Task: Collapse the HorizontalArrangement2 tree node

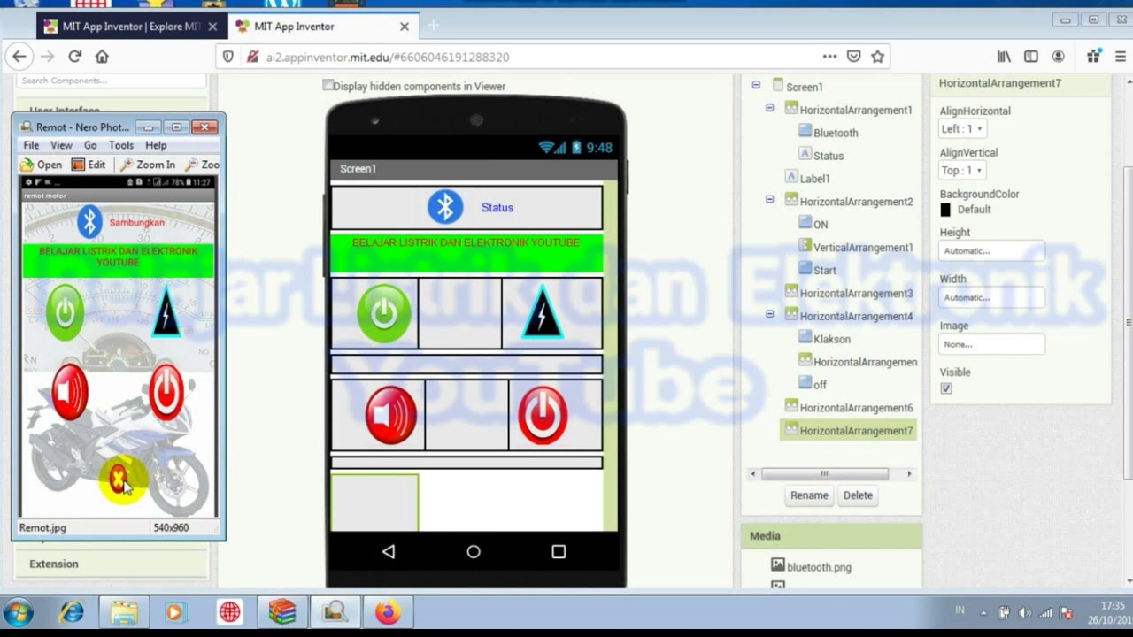Action: coord(769,200)
